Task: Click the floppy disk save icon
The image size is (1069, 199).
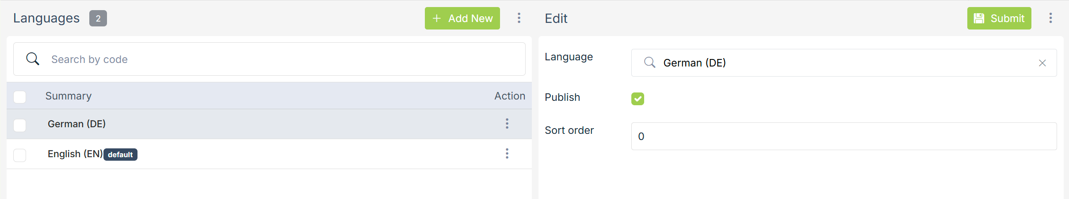Action: click(979, 18)
